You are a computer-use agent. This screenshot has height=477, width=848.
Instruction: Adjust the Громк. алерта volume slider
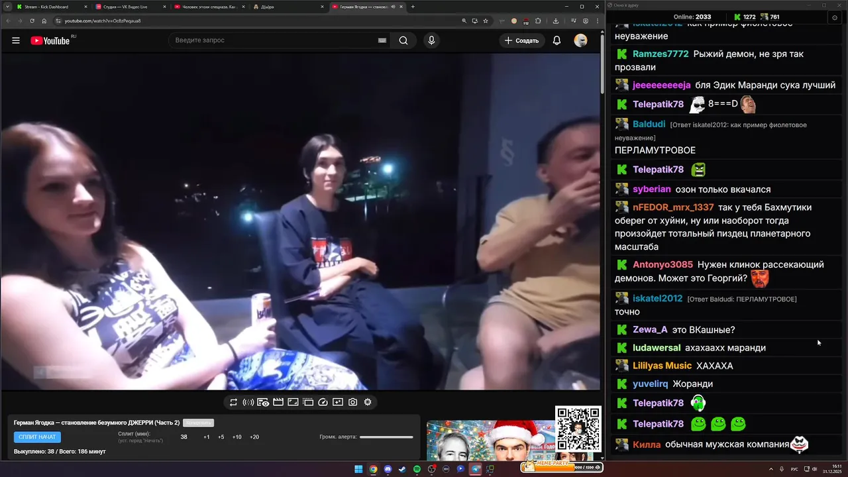(x=386, y=437)
